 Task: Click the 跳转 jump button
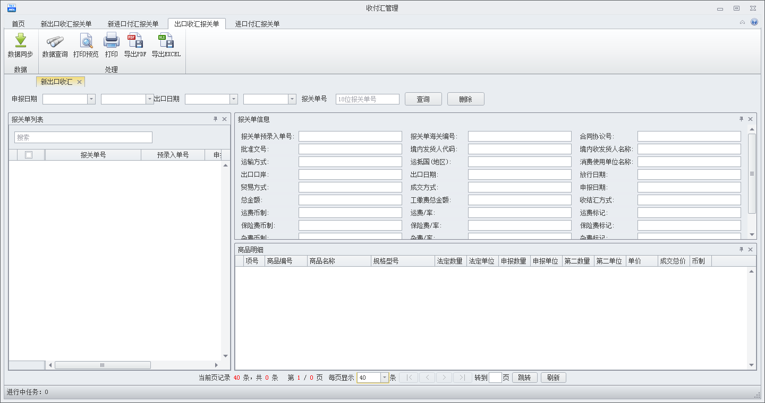[x=524, y=378]
